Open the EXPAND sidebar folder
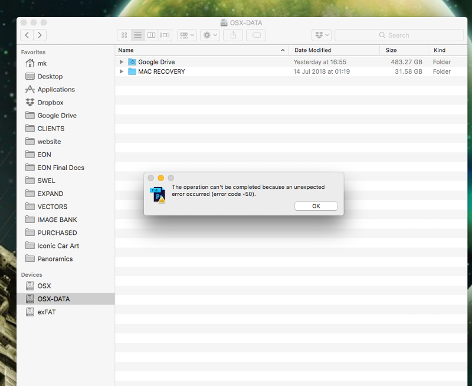This screenshot has width=472, height=386. (65, 194)
